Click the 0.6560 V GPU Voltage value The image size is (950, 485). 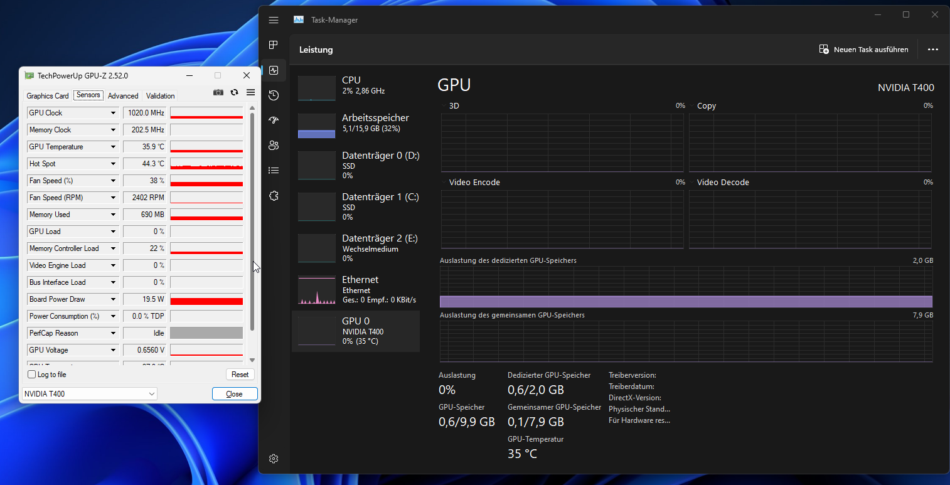coord(144,350)
